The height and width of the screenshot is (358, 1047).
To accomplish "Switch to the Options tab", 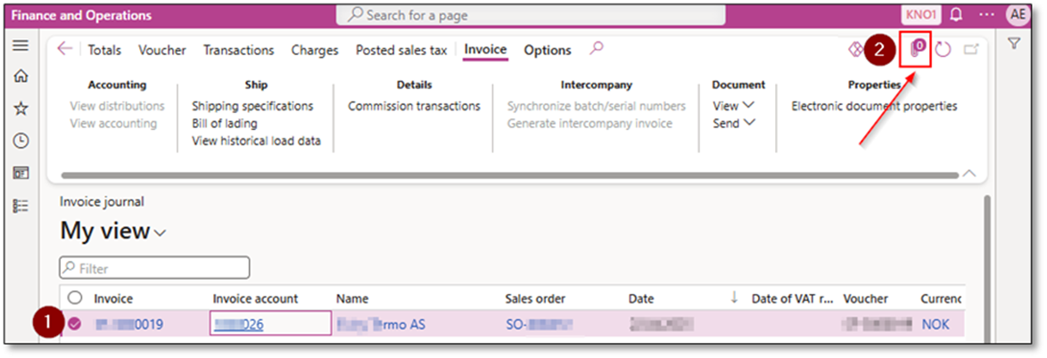I will click(548, 50).
